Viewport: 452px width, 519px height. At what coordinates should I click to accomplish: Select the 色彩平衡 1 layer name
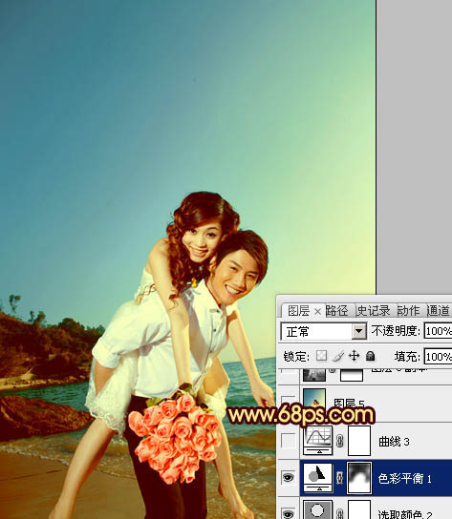tap(405, 479)
